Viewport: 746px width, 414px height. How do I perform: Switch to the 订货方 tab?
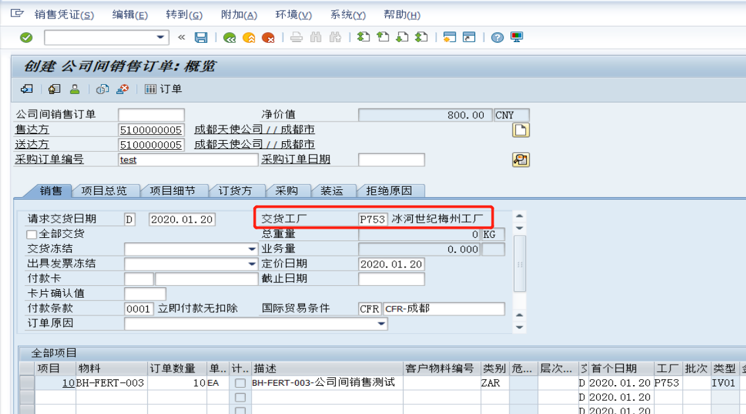click(235, 191)
